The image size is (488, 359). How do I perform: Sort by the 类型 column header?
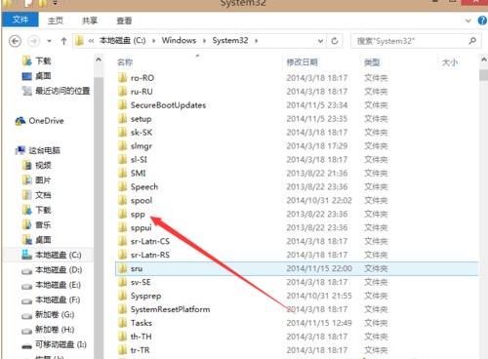pos(372,62)
